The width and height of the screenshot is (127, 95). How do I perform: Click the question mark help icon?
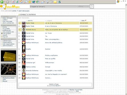pos(92,6)
